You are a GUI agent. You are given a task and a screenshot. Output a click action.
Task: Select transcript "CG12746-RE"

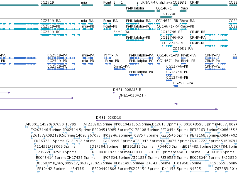click(173, 43)
